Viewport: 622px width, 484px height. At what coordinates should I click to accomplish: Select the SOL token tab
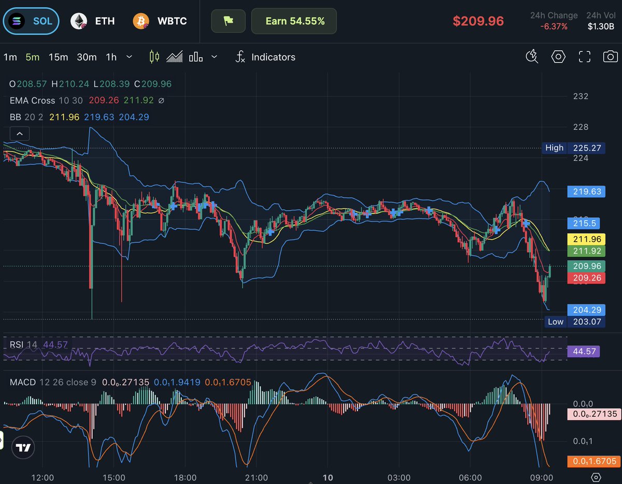(31, 21)
